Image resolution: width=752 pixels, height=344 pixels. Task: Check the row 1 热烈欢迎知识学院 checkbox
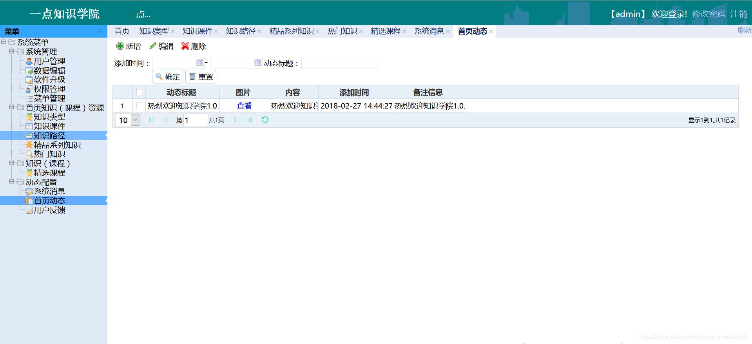139,106
